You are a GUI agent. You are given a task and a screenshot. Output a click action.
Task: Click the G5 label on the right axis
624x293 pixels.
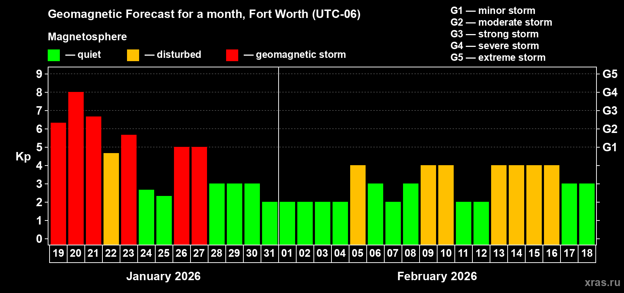click(x=610, y=74)
